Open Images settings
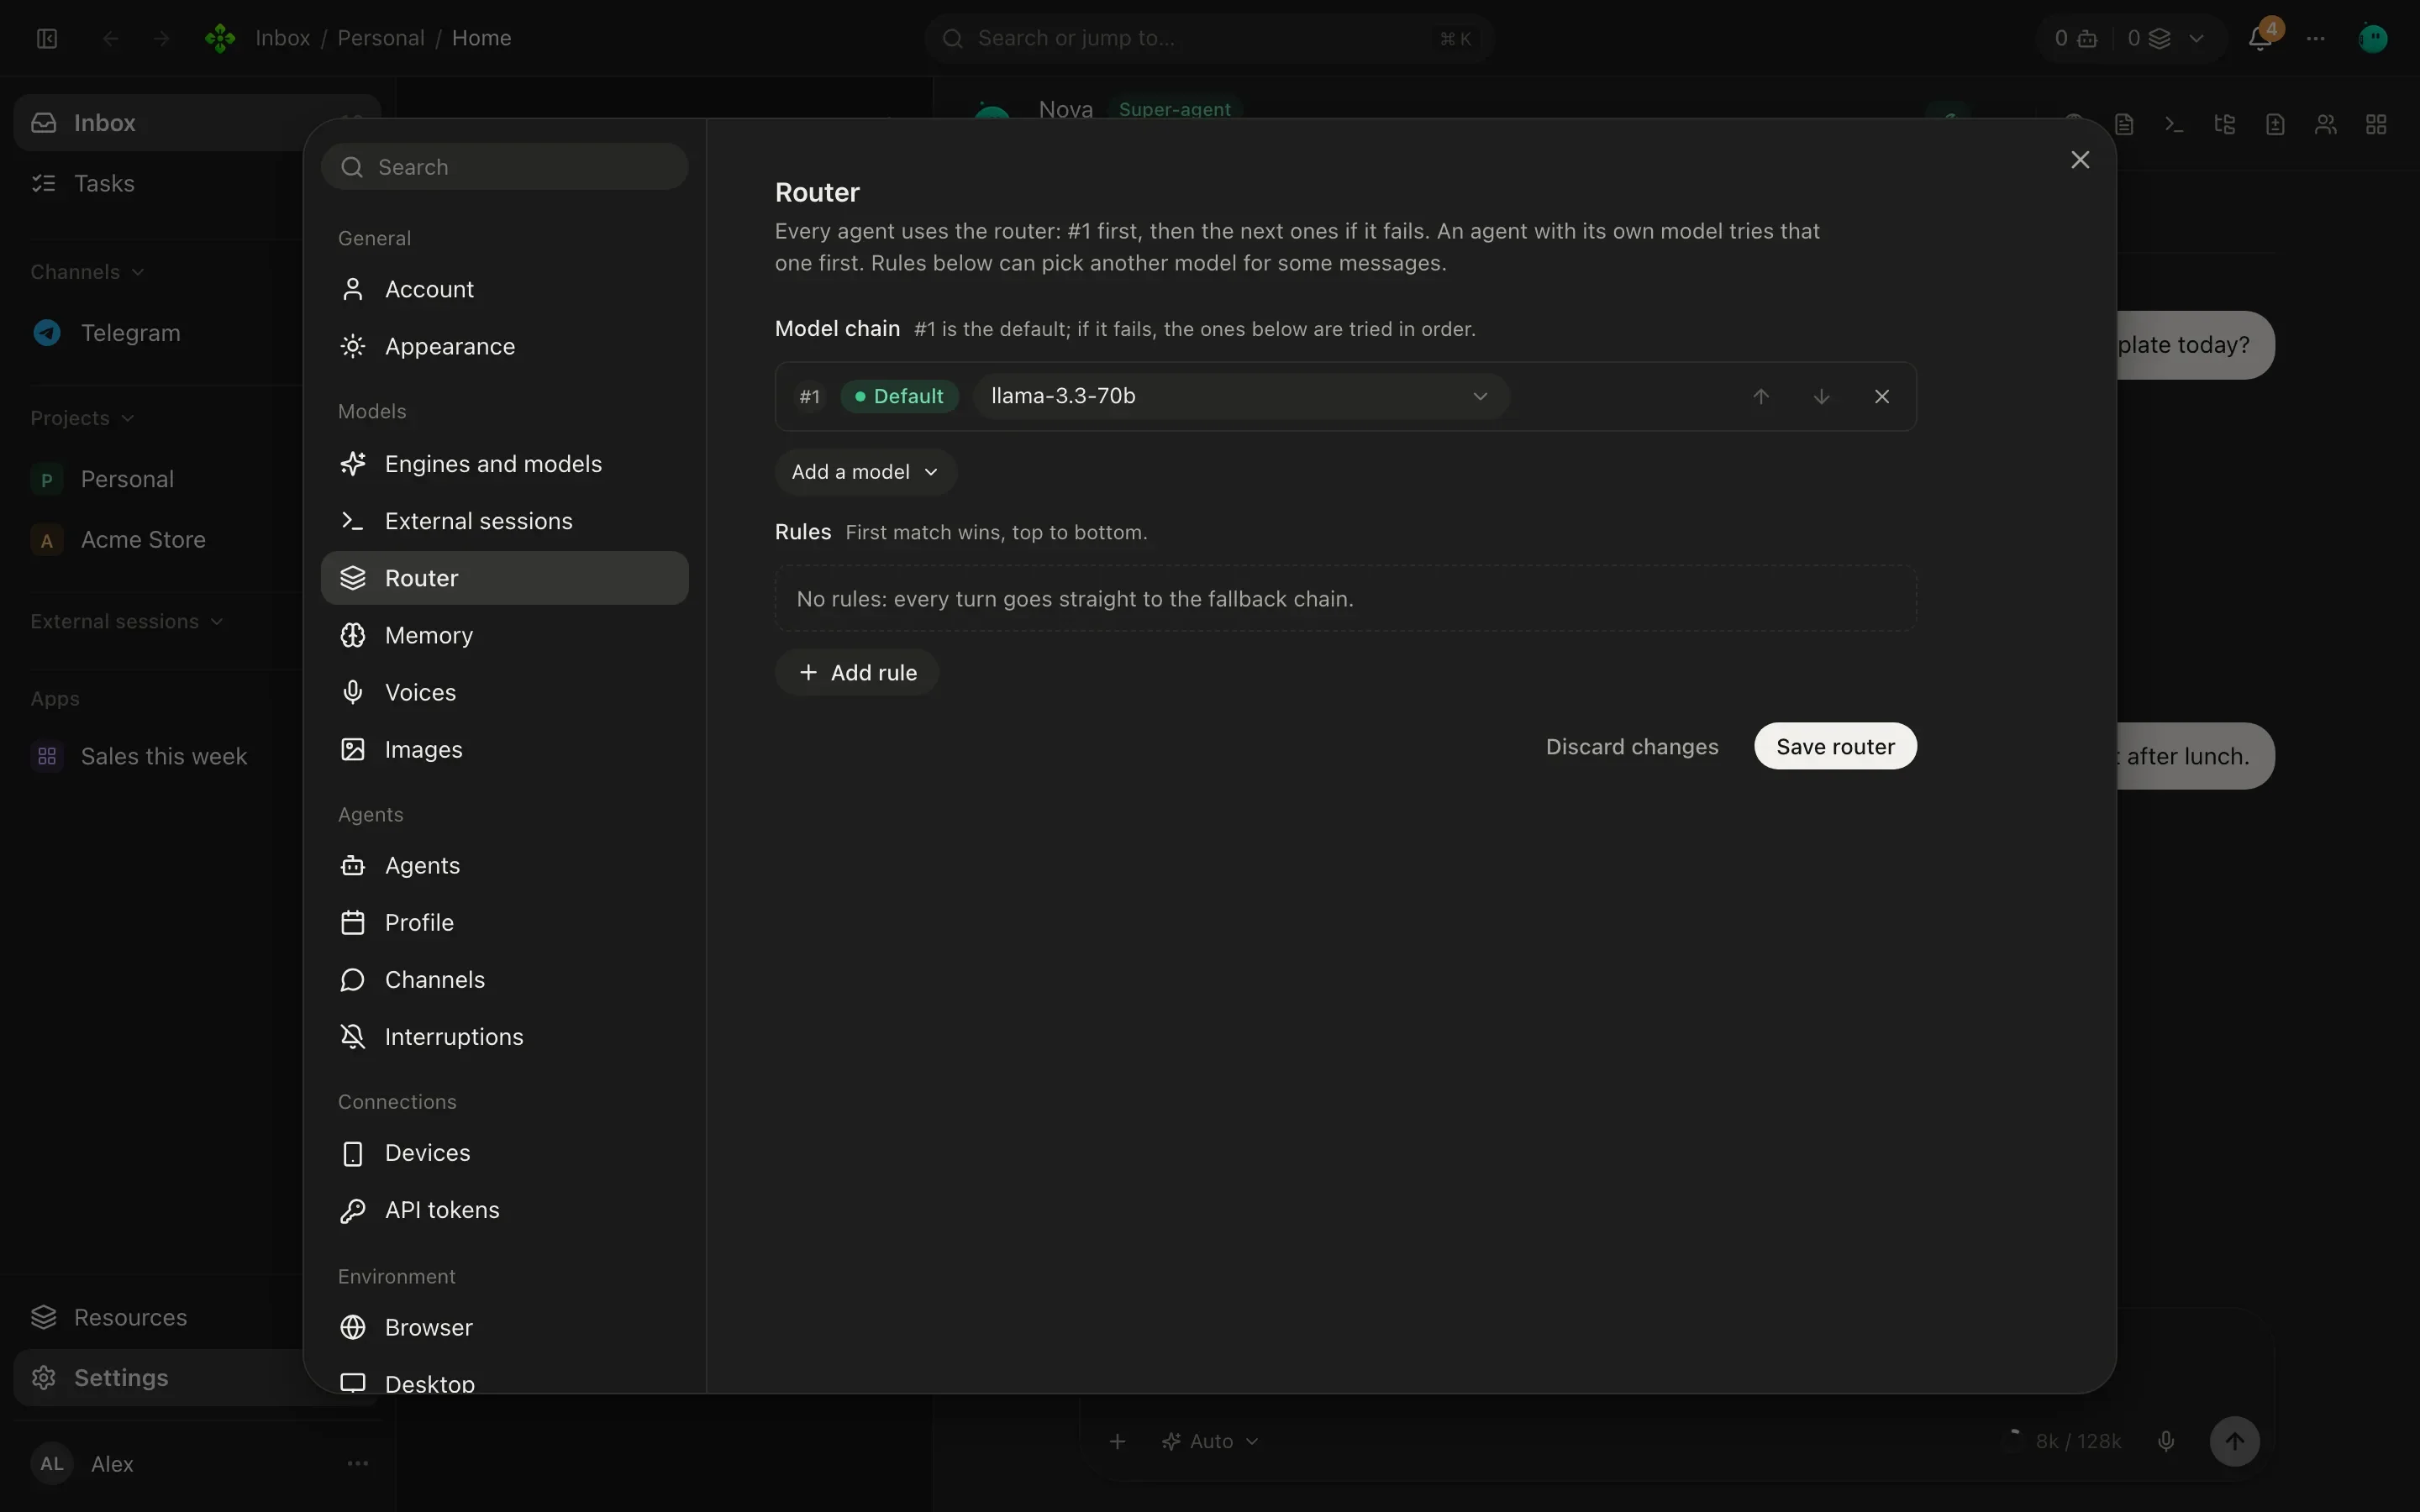Viewport: 2420px width, 1512px height. pos(504,749)
